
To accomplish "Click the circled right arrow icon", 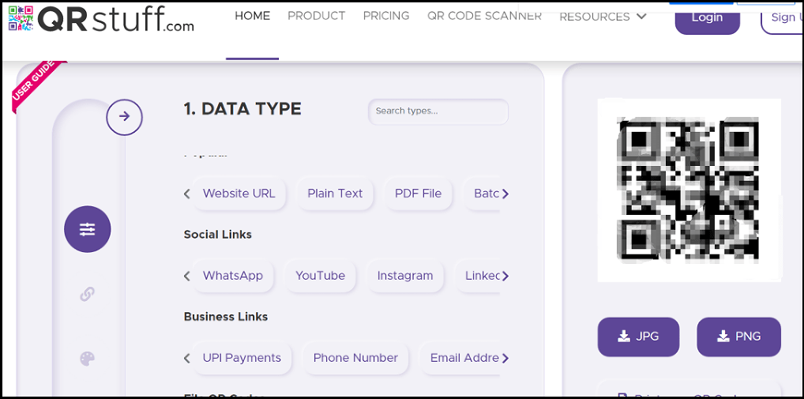I will tap(125, 116).
